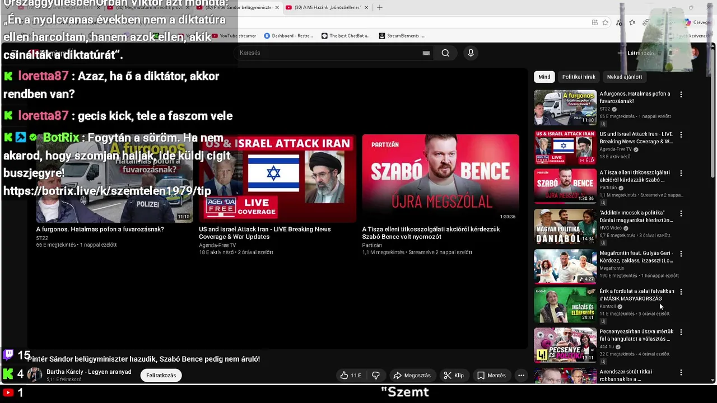
Task: Dislike the video with thumbs down
Action: [x=376, y=376]
